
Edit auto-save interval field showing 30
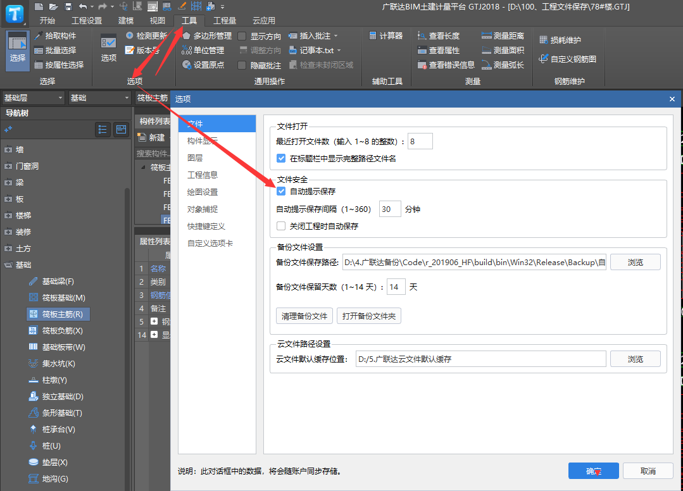(x=390, y=209)
